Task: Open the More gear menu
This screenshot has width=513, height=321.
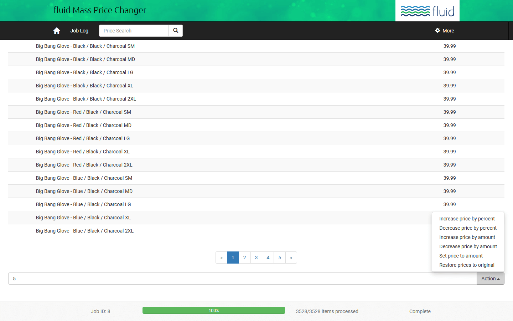Action: point(445,31)
